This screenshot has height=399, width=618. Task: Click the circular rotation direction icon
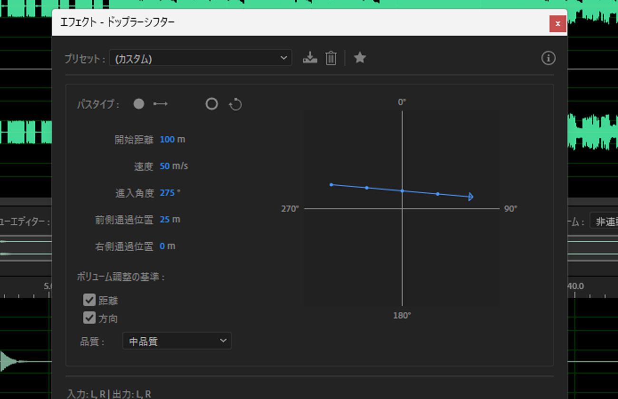click(235, 104)
